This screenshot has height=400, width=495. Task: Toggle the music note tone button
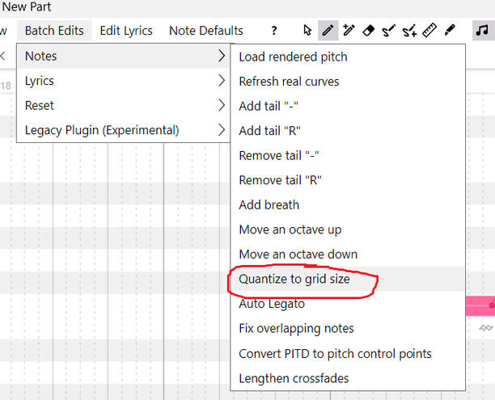pos(483,31)
